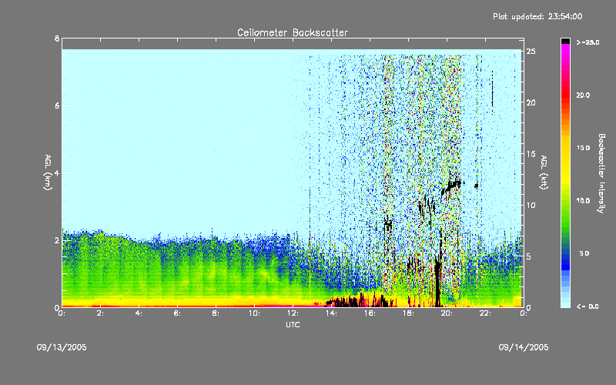The image size is (616, 385).
Task: Click the start date "09/13/2005"
Action: coord(62,347)
